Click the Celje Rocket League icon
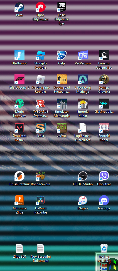The height and width of the screenshot is (271, 118). (x=62, y=55)
